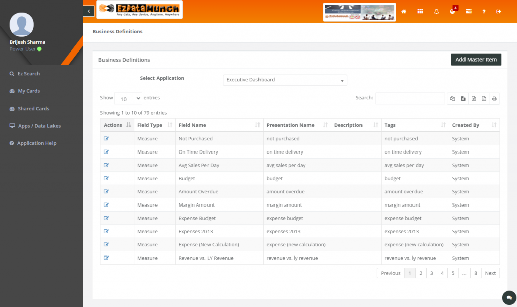Click the banner image in header
Viewport: 517px width, 307px height.
pos(359,12)
